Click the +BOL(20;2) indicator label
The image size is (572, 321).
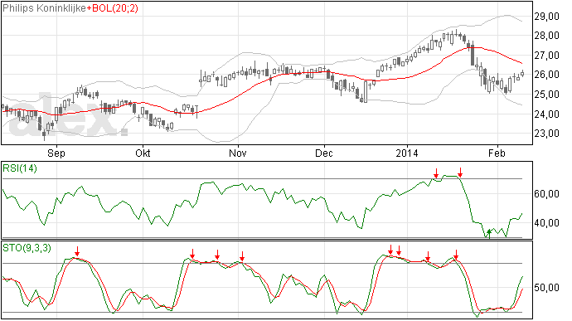(x=113, y=8)
